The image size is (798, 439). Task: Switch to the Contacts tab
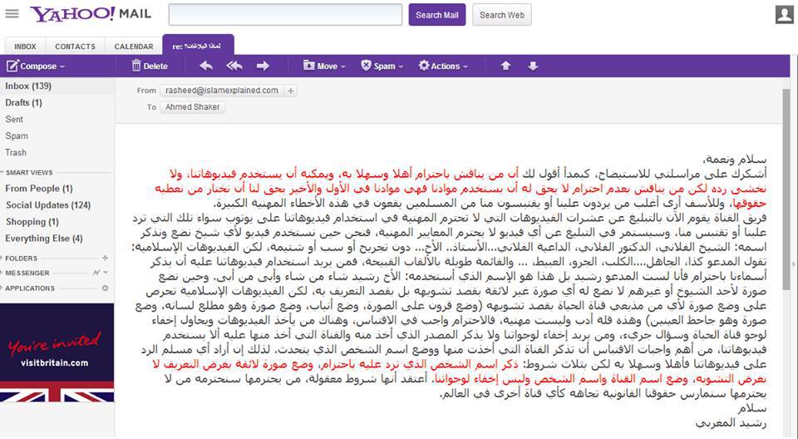click(x=76, y=47)
